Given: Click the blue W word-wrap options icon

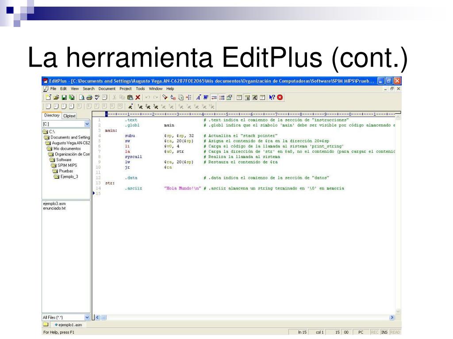Looking at the screenshot, I should [206, 98].
